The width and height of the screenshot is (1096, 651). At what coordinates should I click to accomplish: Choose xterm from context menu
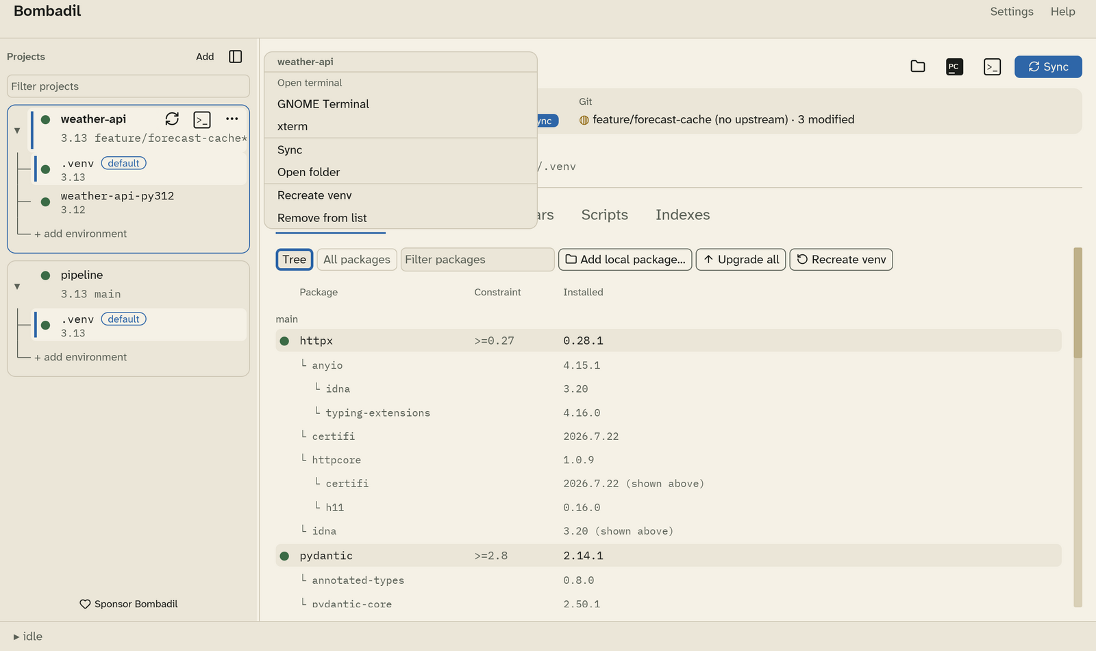point(401,127)
